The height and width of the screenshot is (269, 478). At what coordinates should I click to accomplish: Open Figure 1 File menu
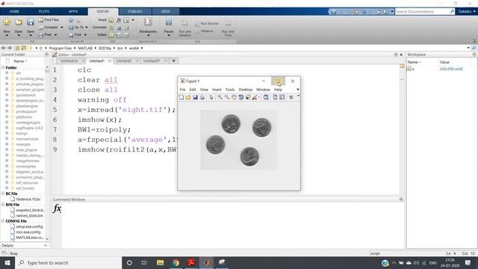[x=182, y=90]
